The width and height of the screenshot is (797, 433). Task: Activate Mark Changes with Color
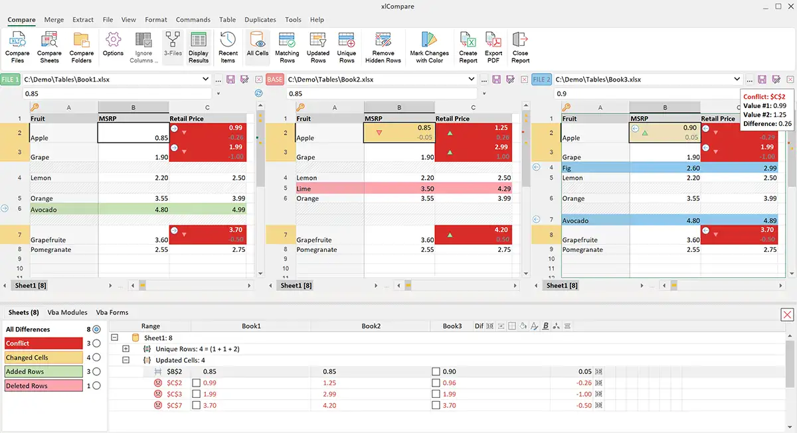click(429, 46)
